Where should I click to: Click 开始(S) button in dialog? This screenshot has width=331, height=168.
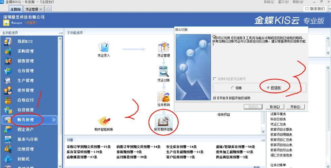pos(295,107)
